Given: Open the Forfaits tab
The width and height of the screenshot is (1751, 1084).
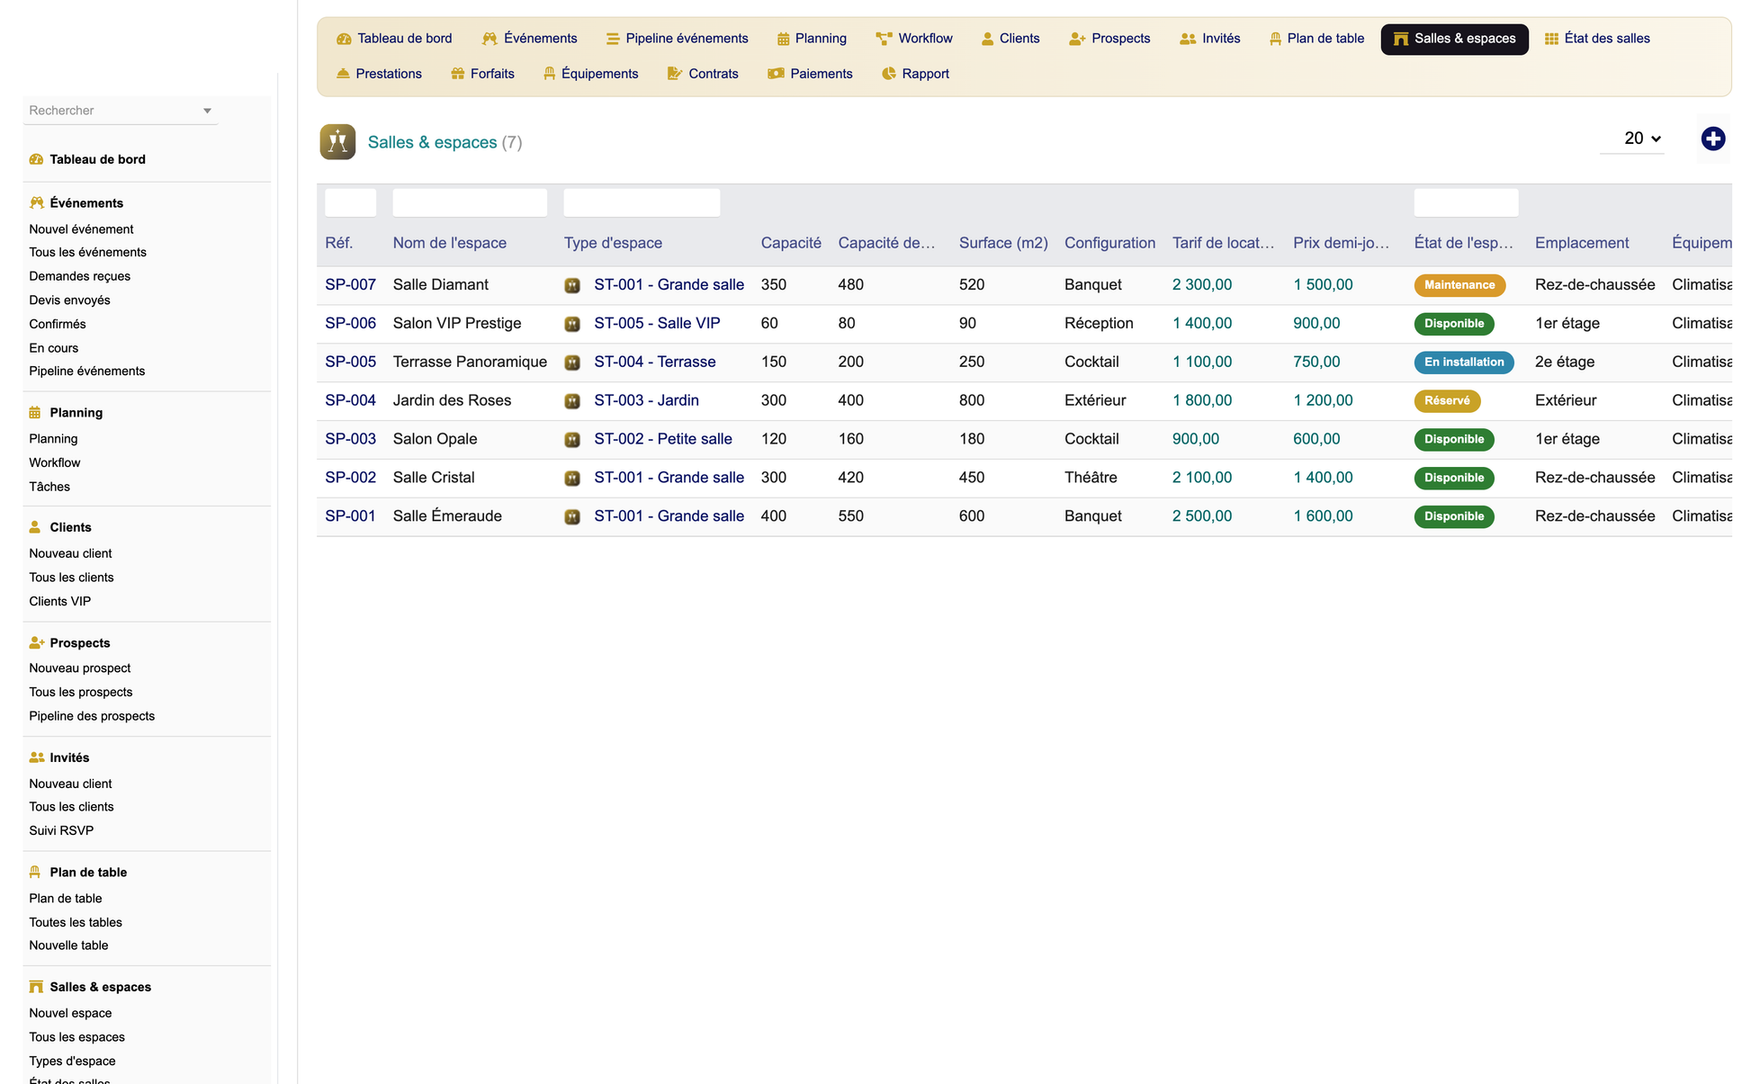Looking at the screenshot, I should (x=482, y=74).
